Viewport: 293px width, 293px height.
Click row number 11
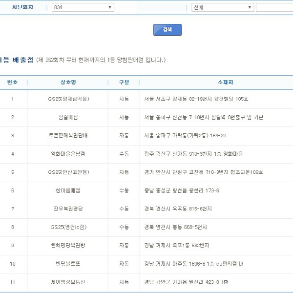(x=12, y=282)
